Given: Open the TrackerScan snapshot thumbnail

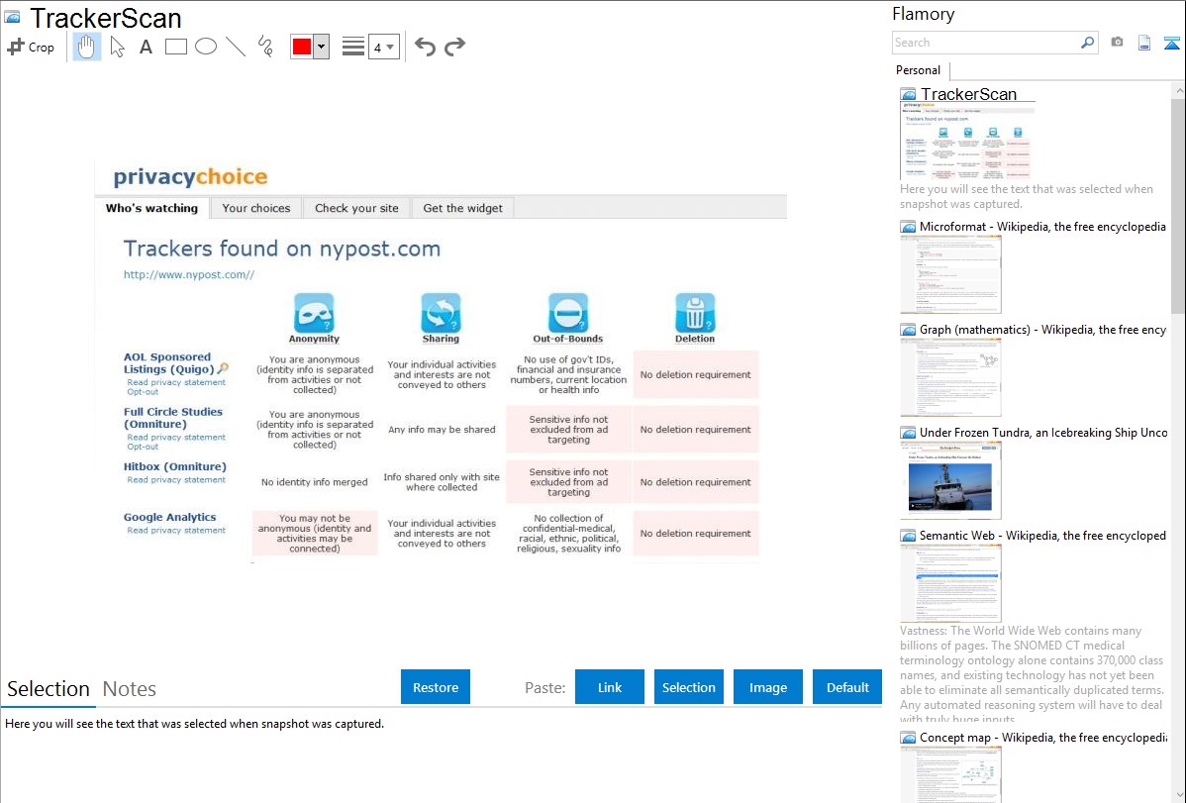Looking at the screenshot, I should 966,142.
